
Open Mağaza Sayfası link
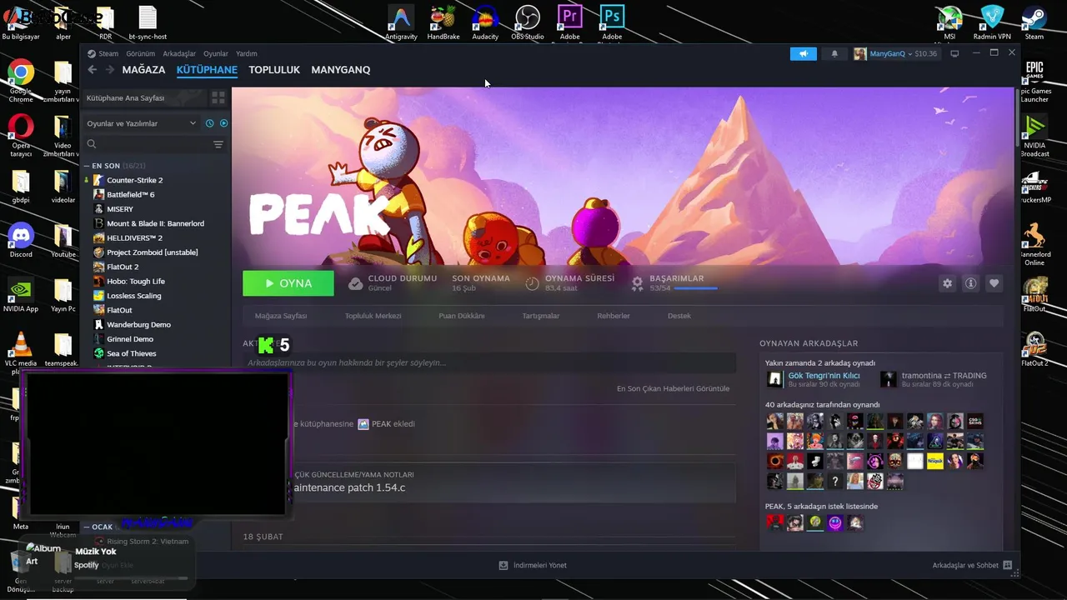click(281, 316)
